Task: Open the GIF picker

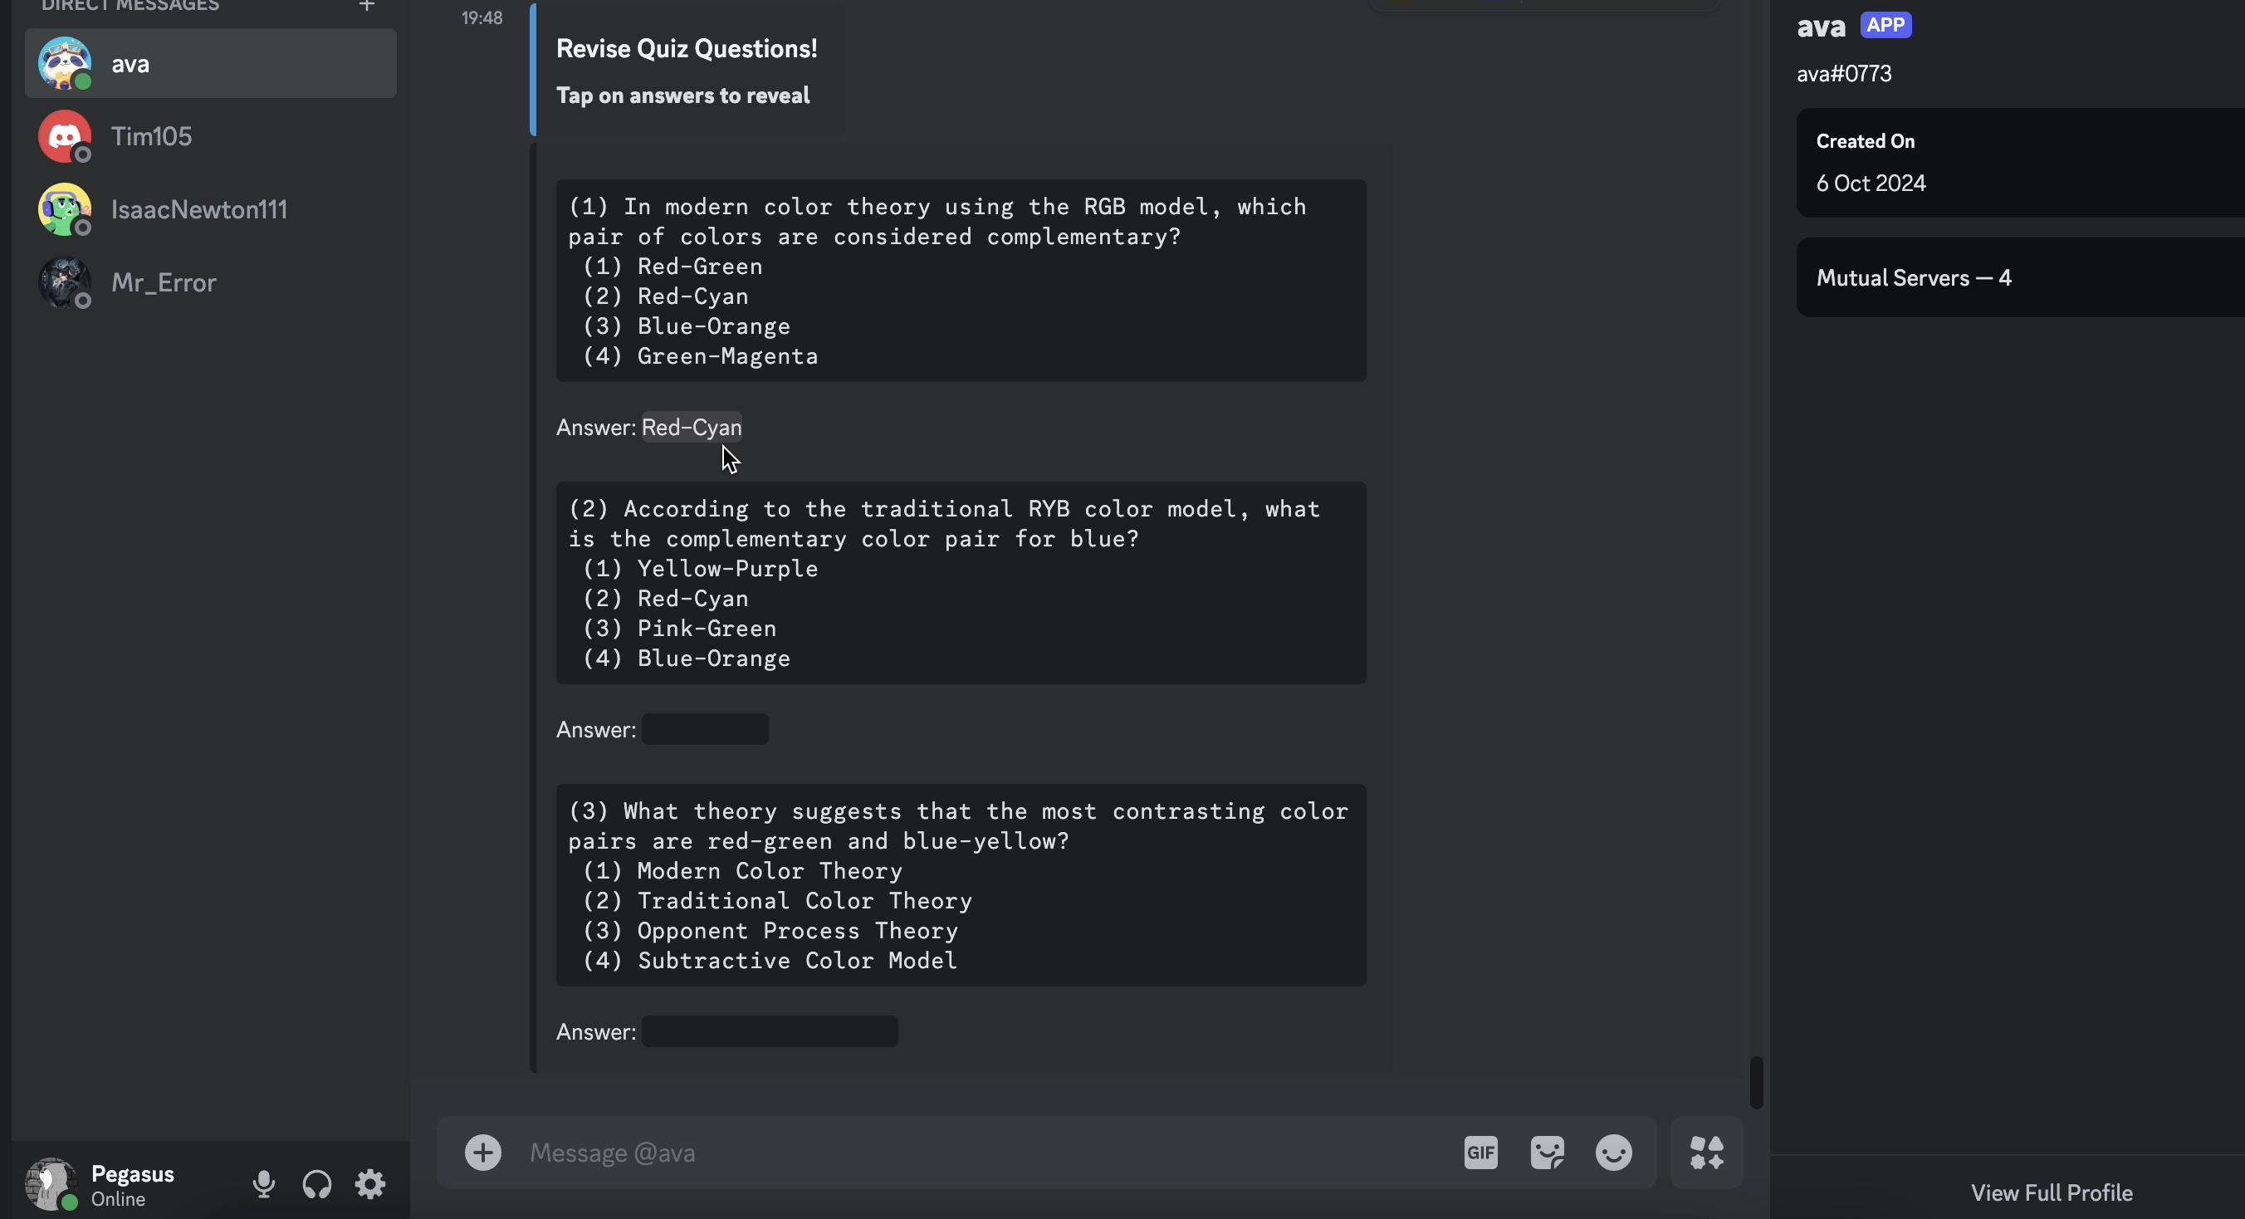Action: point(1480,1153)
